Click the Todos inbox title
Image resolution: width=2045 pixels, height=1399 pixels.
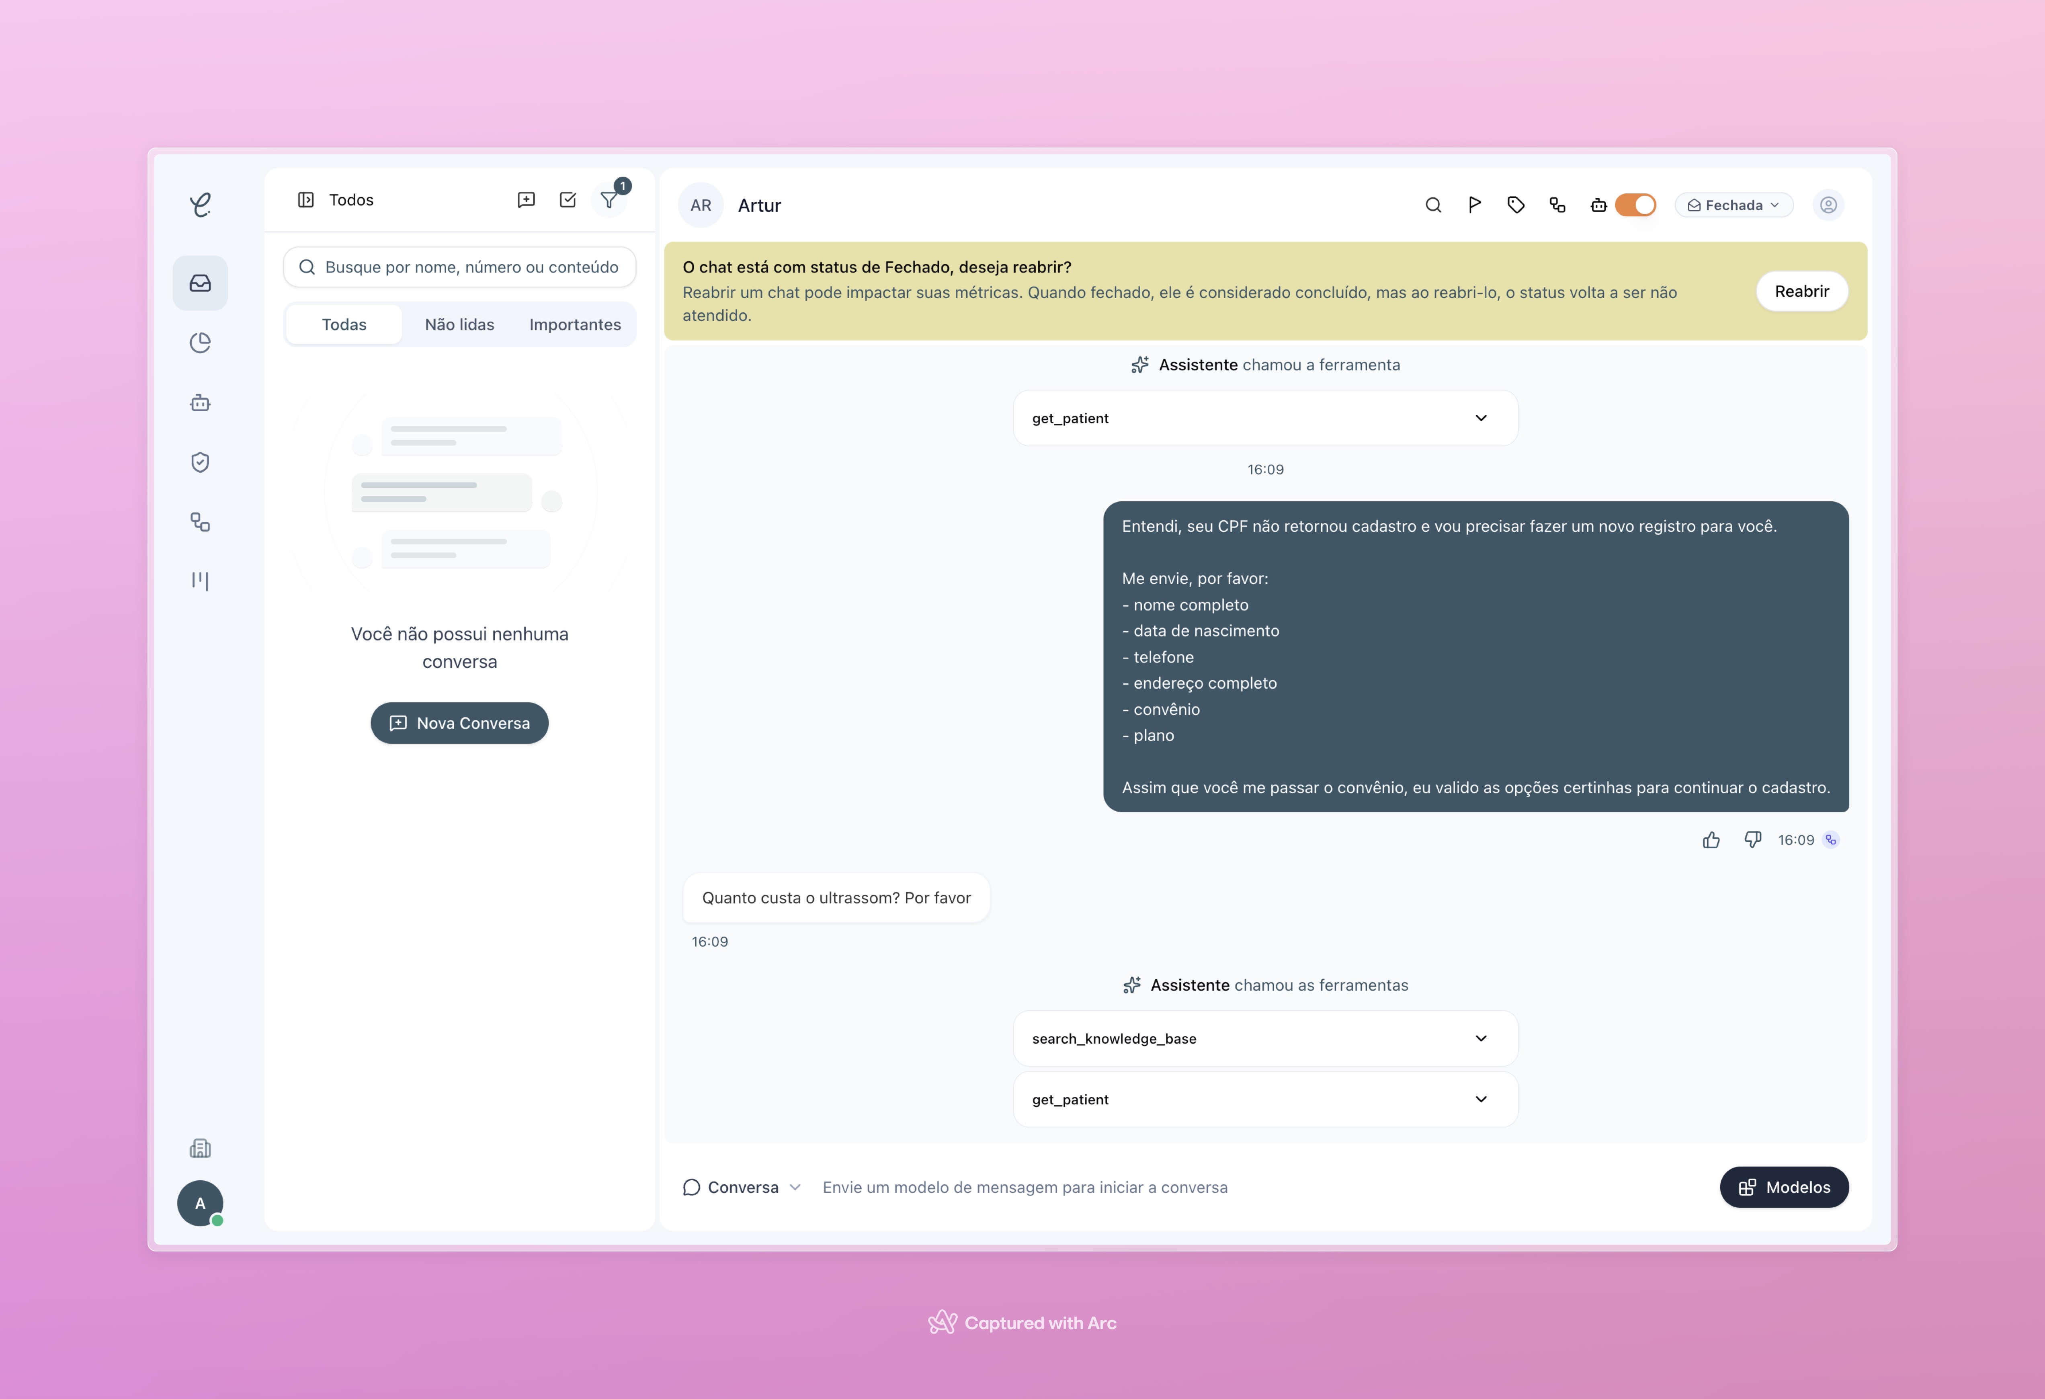coord(351,200)
